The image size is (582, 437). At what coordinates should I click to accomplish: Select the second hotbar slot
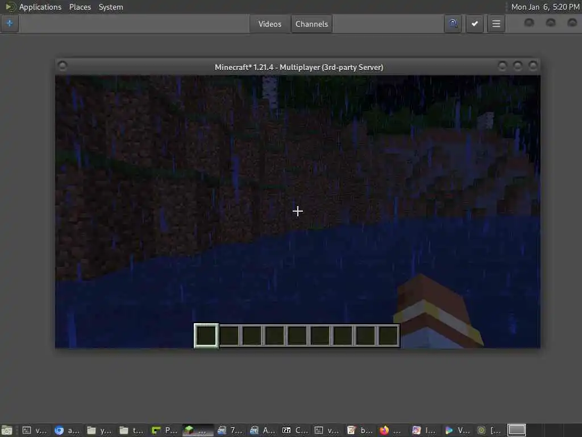[230, 336]
